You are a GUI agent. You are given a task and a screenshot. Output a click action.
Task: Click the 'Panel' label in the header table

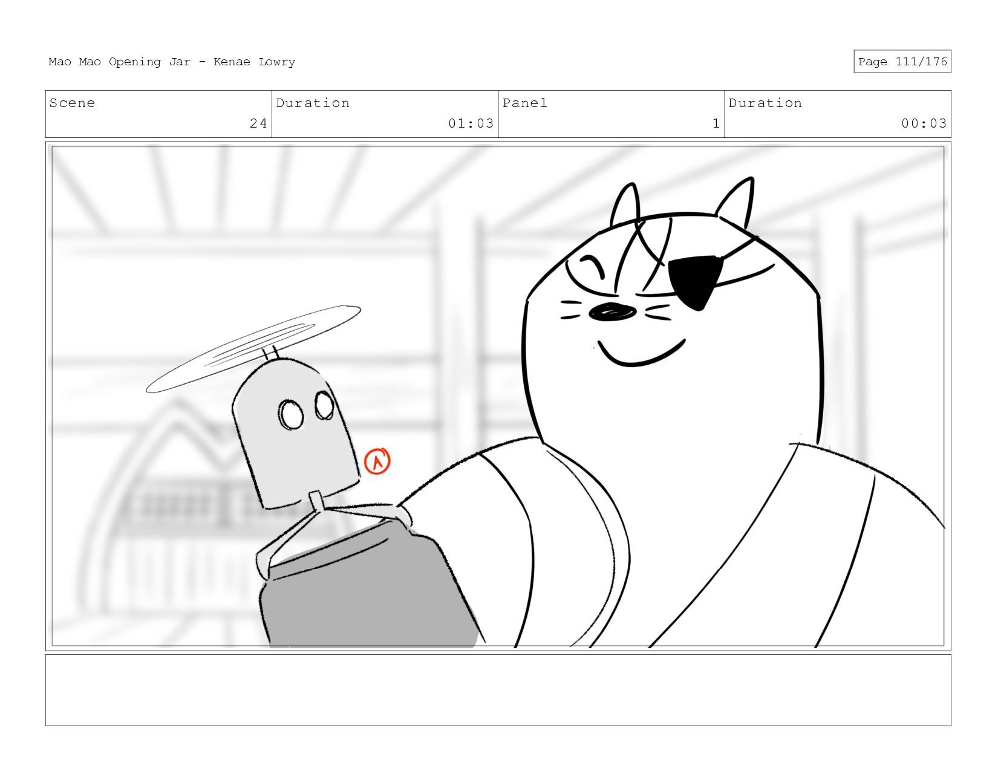click(x=524, y=103)
